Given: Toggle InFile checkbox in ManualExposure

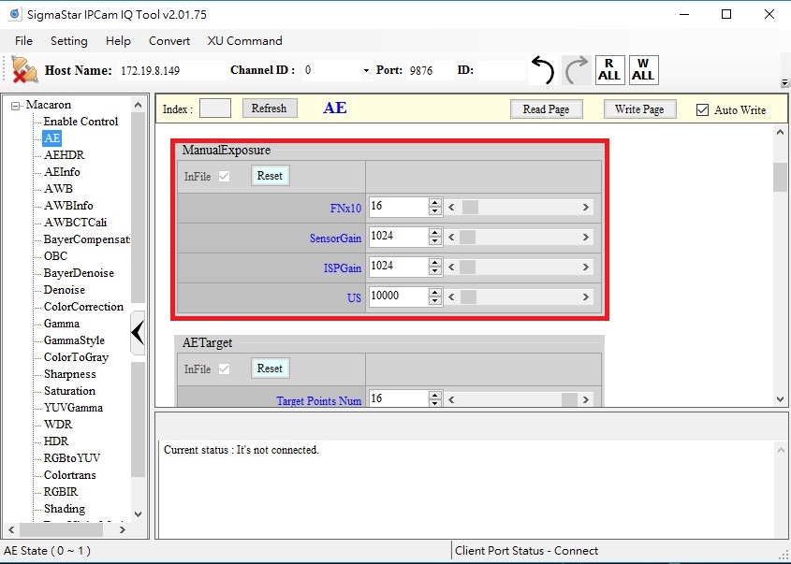Looking at the screenshot, I should coord(224,176).
